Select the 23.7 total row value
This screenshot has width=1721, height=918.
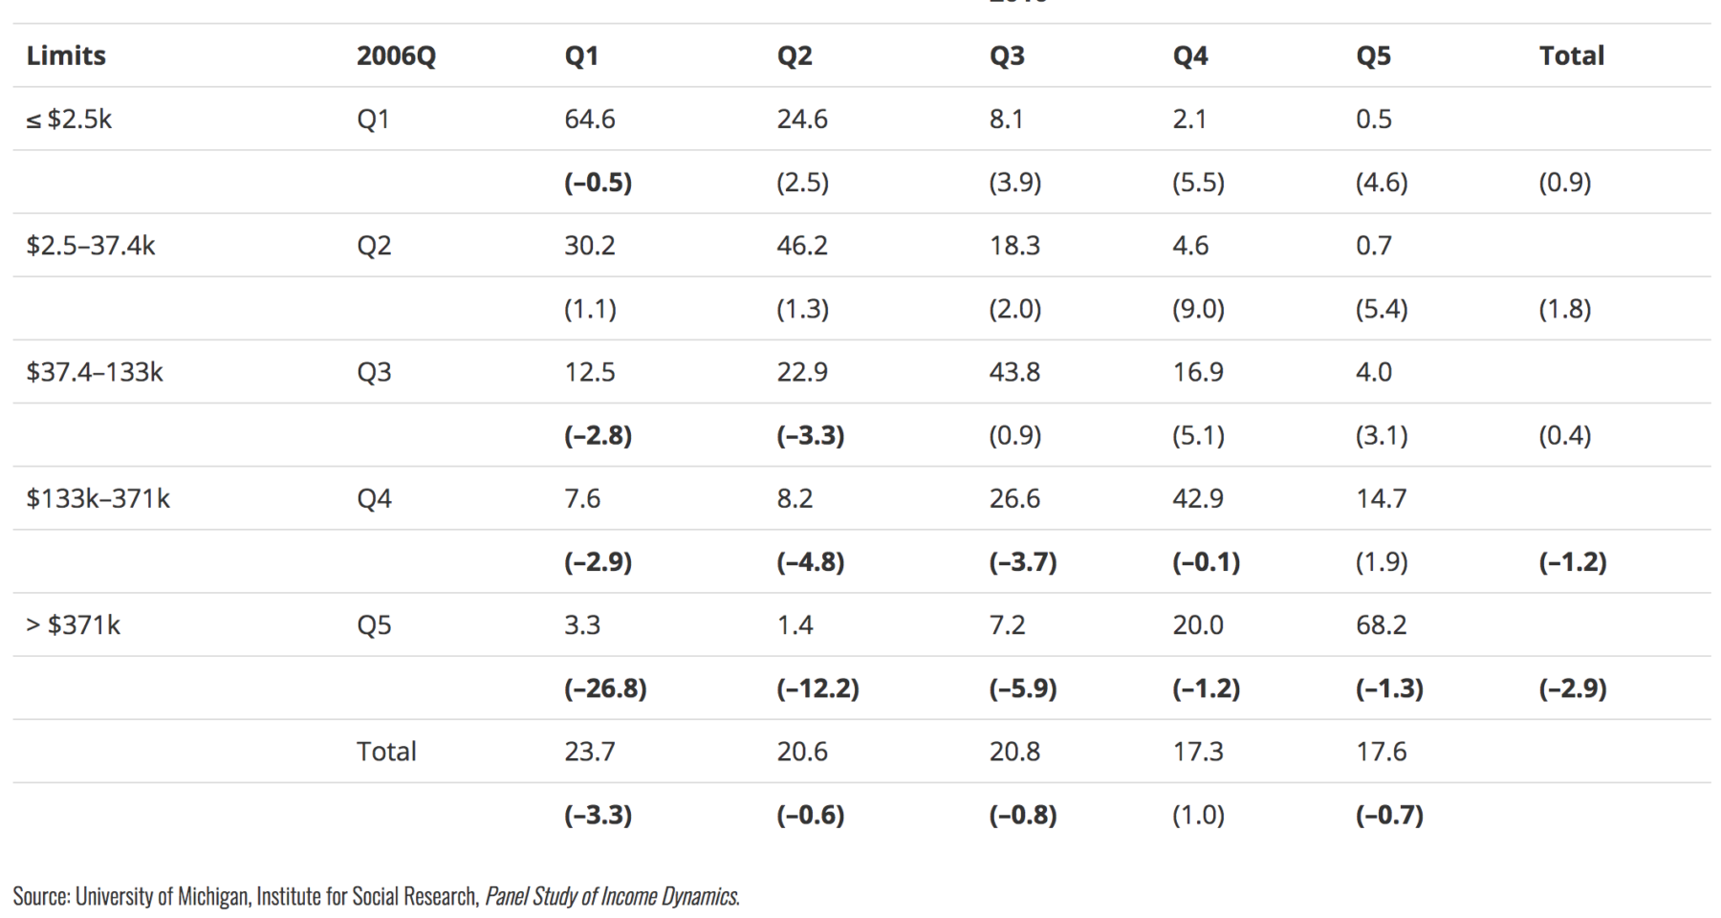590,752
